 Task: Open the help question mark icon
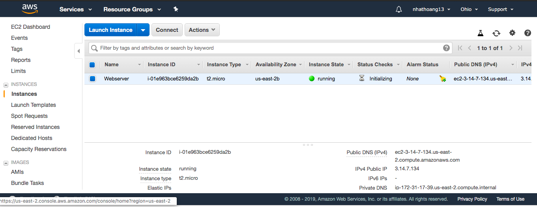(528, 33)
